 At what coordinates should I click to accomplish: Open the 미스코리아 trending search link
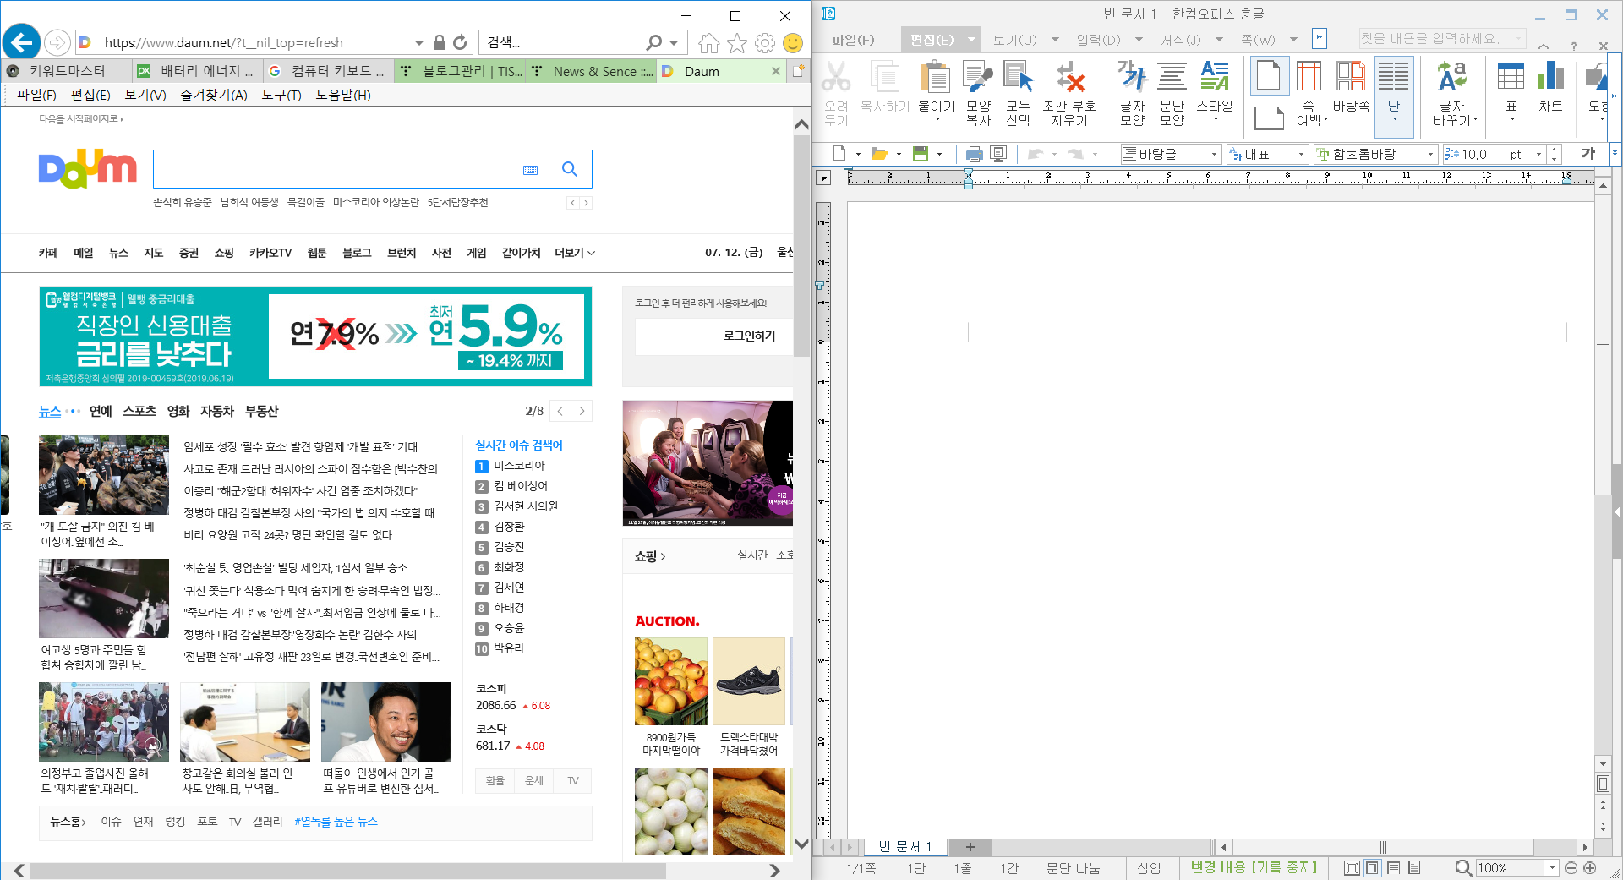519,466
